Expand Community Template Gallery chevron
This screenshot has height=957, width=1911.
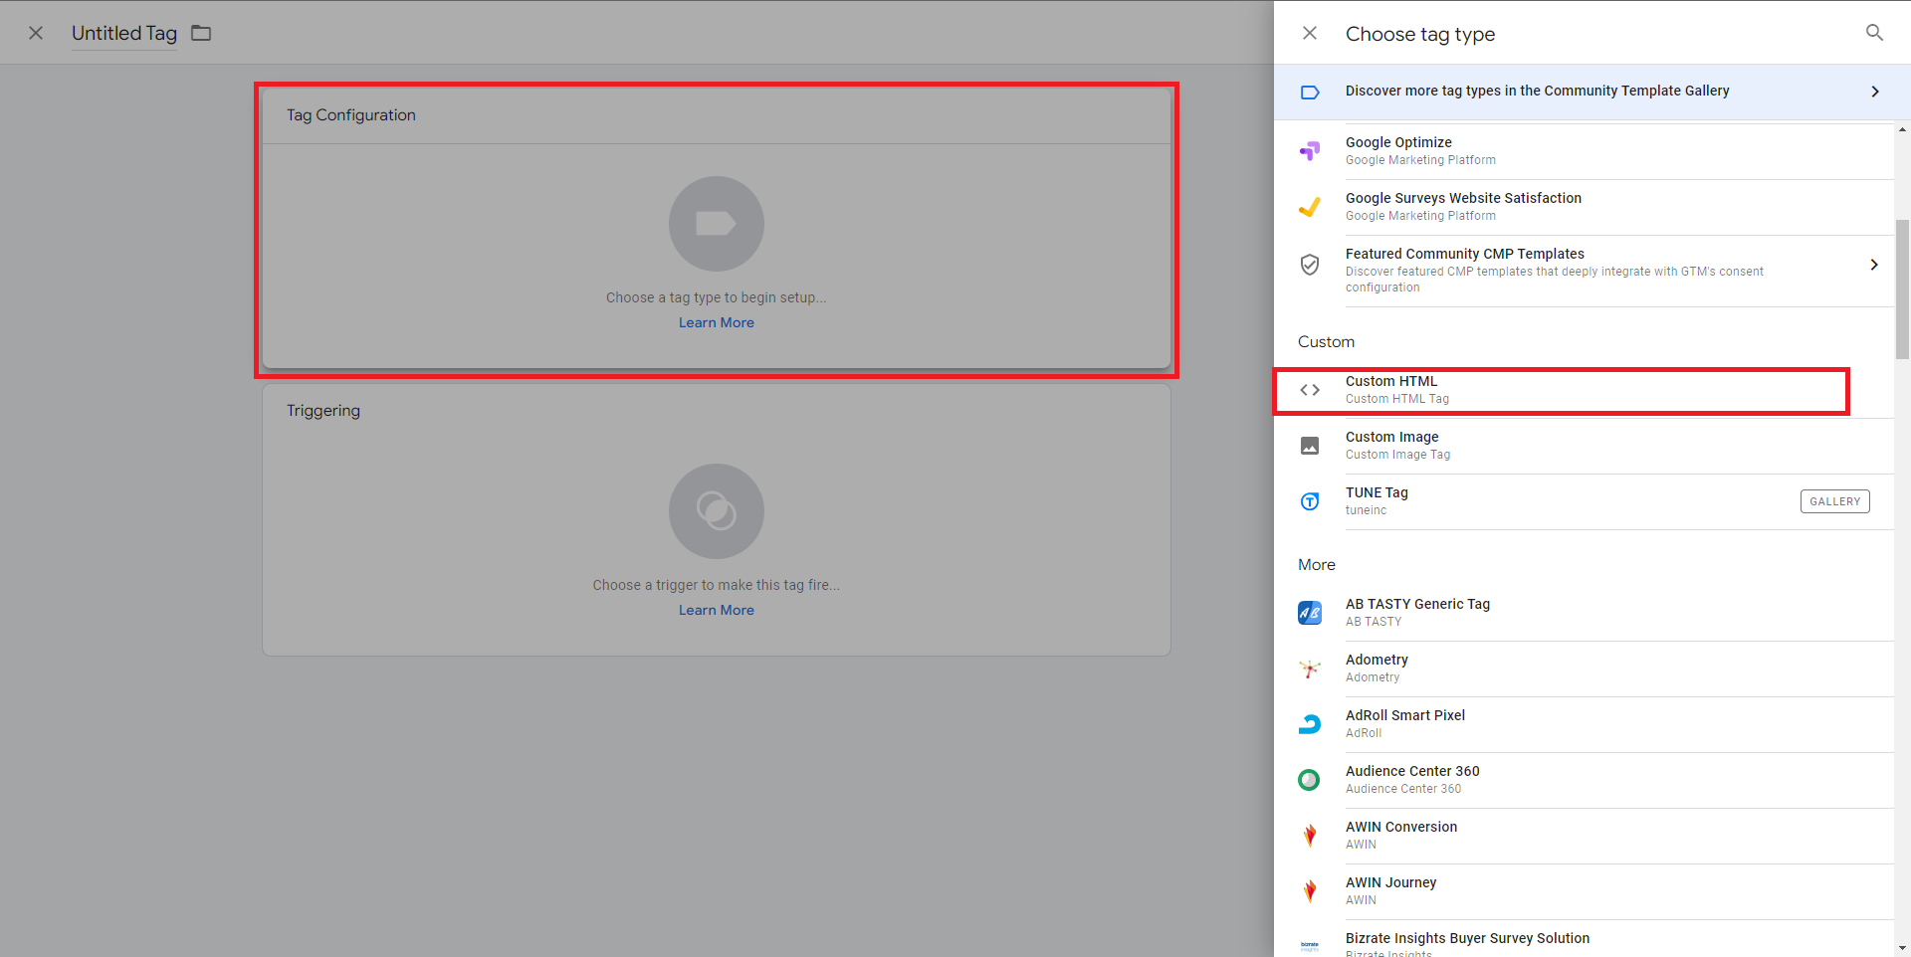pos(1875,92)
